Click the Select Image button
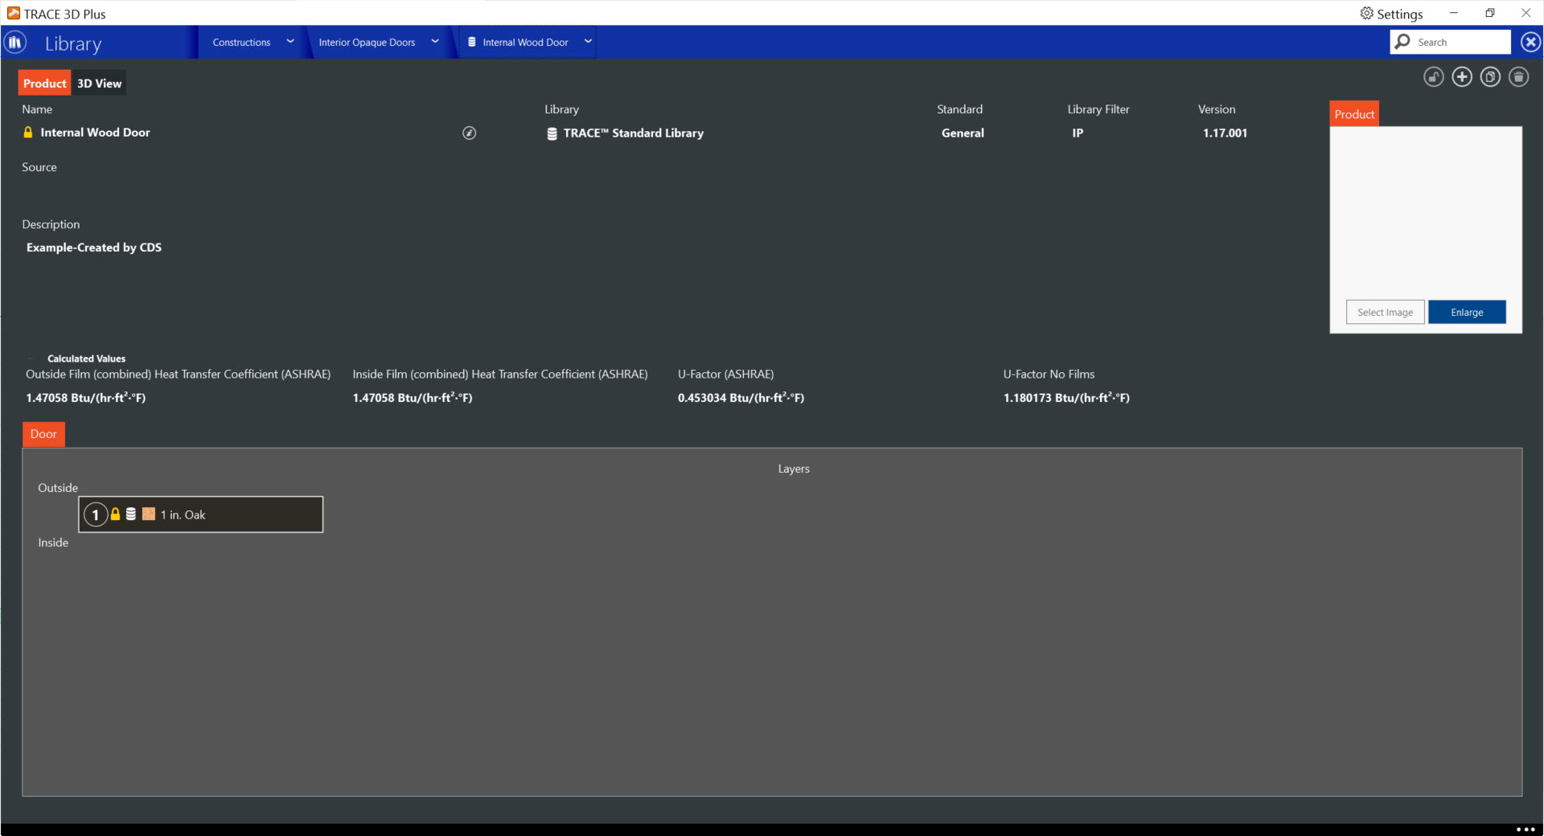The width and height of the screenshot is (1544, 836). (1385, 313)
